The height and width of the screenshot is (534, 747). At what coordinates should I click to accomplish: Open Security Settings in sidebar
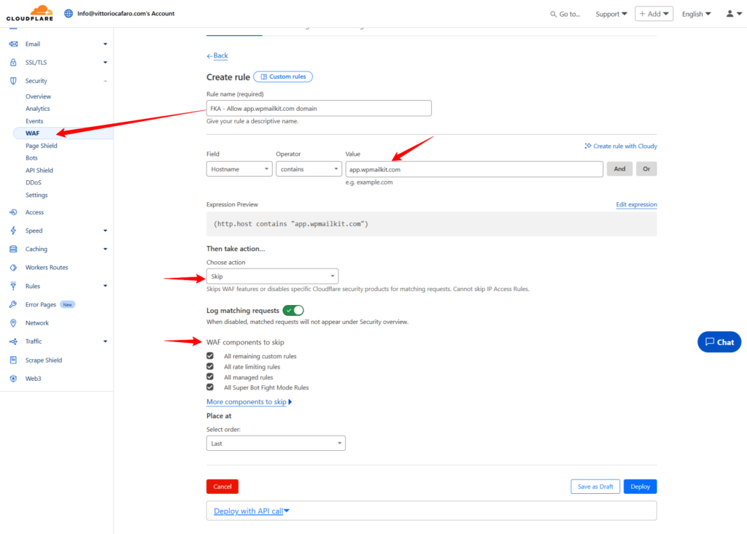[x=36, y=195]
